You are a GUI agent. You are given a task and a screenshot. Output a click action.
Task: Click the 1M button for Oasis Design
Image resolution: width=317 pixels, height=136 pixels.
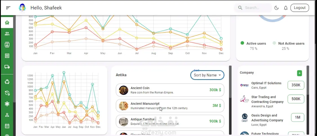pyautogui.click(x=298, y=117)
